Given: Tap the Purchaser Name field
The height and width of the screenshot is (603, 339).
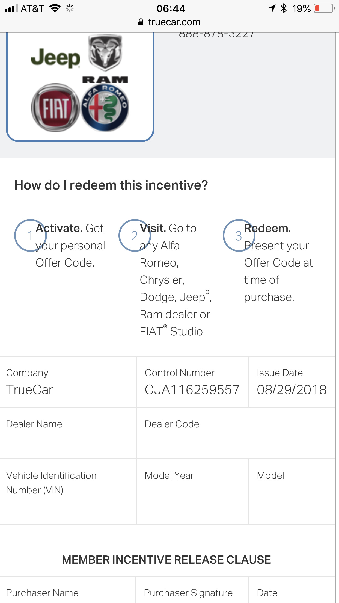Looking at the screenshot, I should click(68, 593).
